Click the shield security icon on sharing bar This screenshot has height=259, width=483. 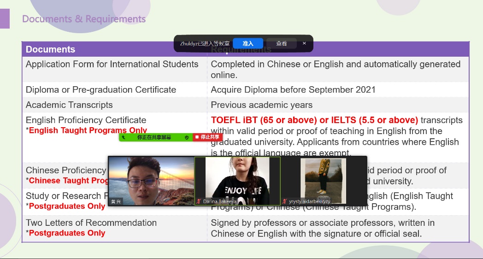187,137
